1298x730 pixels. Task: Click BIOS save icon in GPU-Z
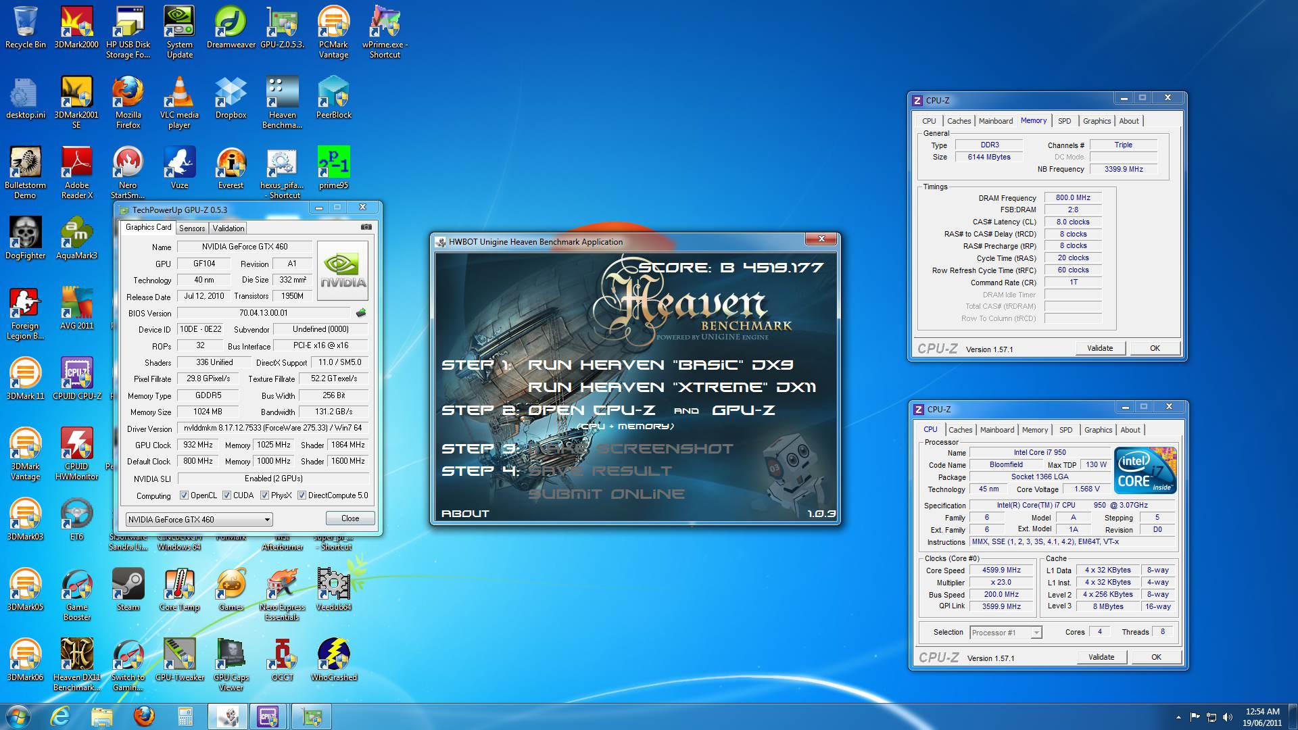click(361, 312)
